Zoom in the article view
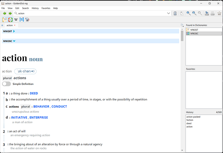The height and width of the screenshot is (153, 223). (189, 13)
